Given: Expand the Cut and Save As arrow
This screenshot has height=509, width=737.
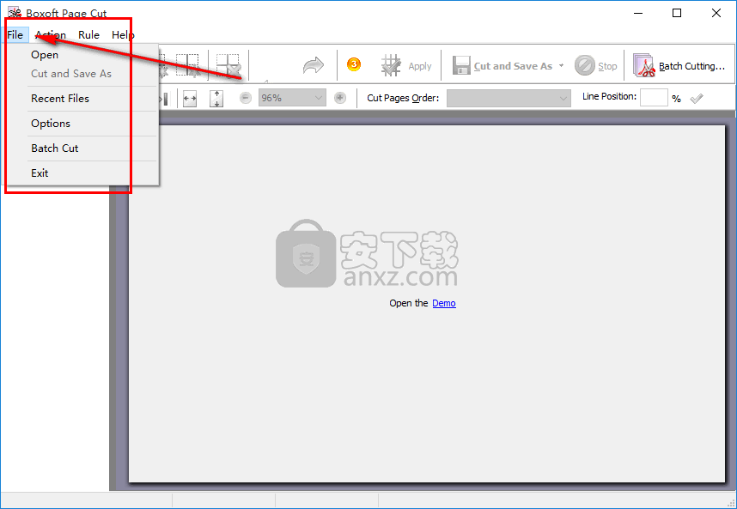Looking at the screenshot, I should [561, 66].
